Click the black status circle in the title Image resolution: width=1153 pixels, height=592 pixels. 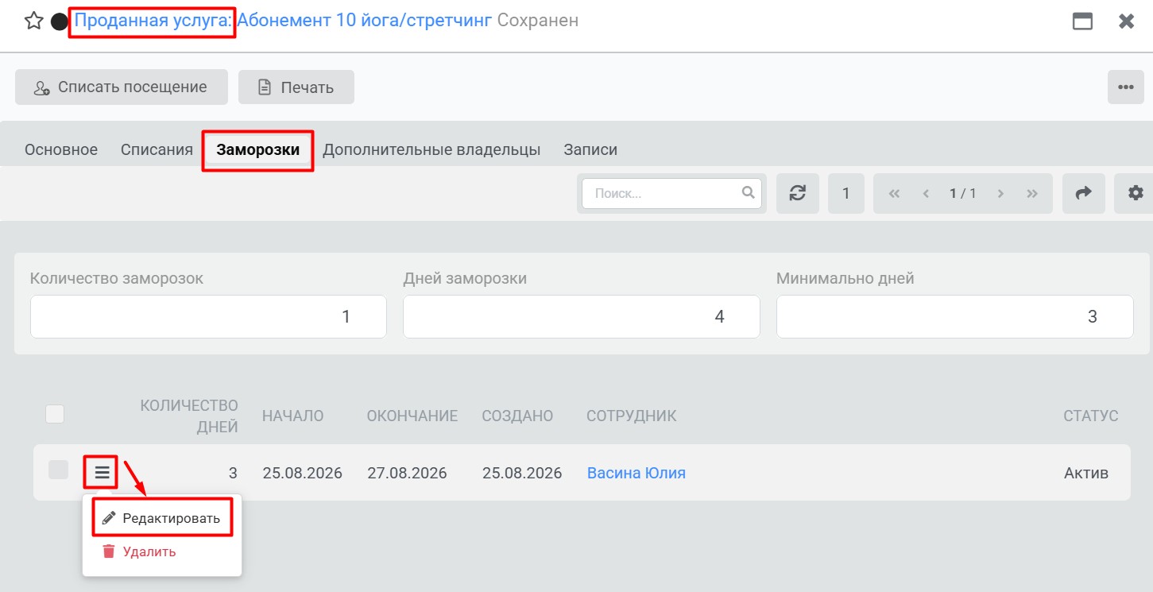pos(60,21)
